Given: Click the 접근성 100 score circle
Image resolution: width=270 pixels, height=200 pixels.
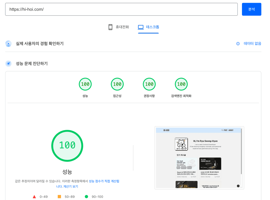Looking at the screenshot, I should tap(117, 84).
